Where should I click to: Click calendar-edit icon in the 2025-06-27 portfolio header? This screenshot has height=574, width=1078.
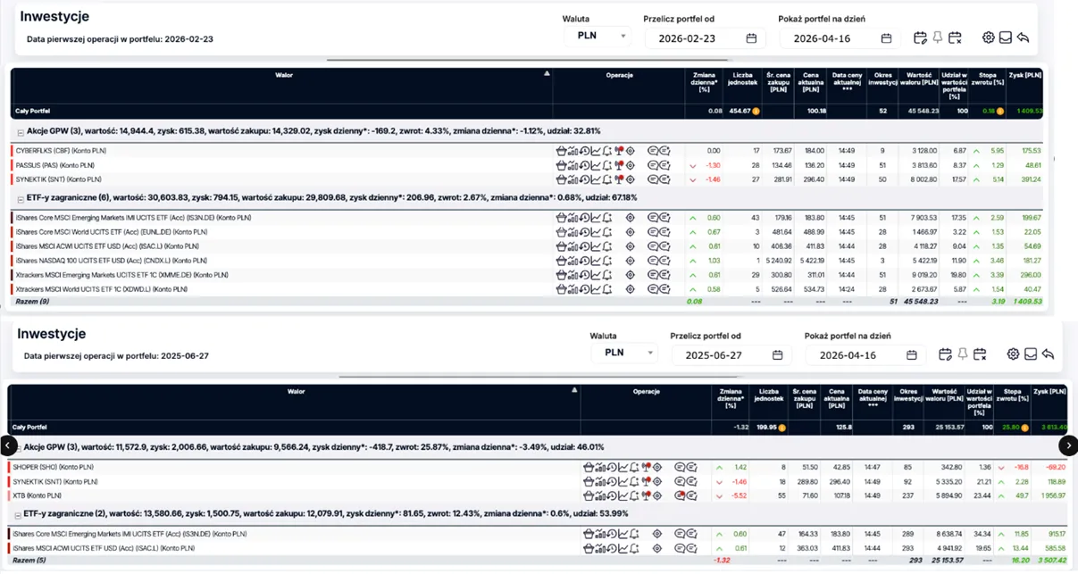click(x=946, y=354)
